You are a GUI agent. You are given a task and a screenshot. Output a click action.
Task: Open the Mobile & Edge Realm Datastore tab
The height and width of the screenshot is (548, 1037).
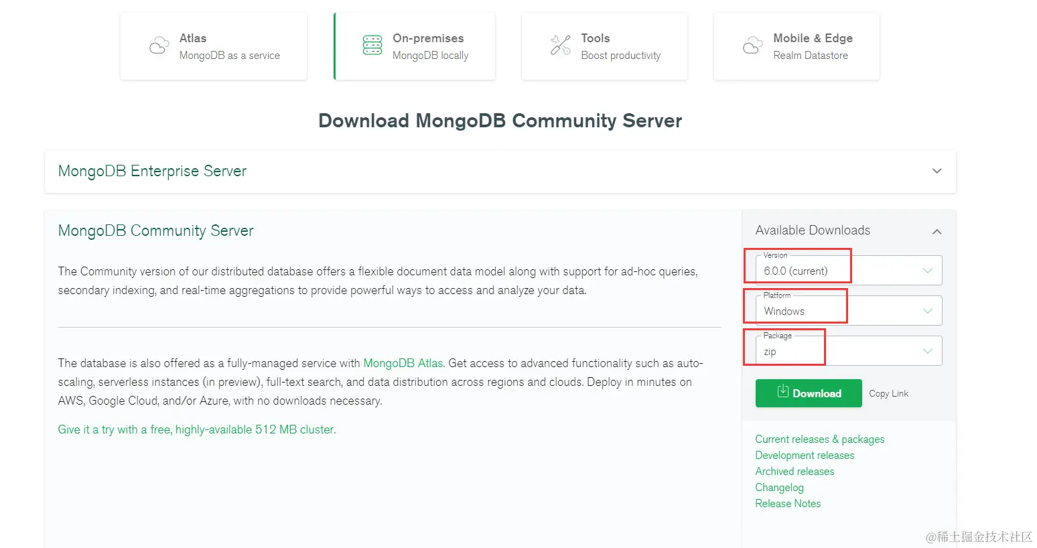point(797,46)
